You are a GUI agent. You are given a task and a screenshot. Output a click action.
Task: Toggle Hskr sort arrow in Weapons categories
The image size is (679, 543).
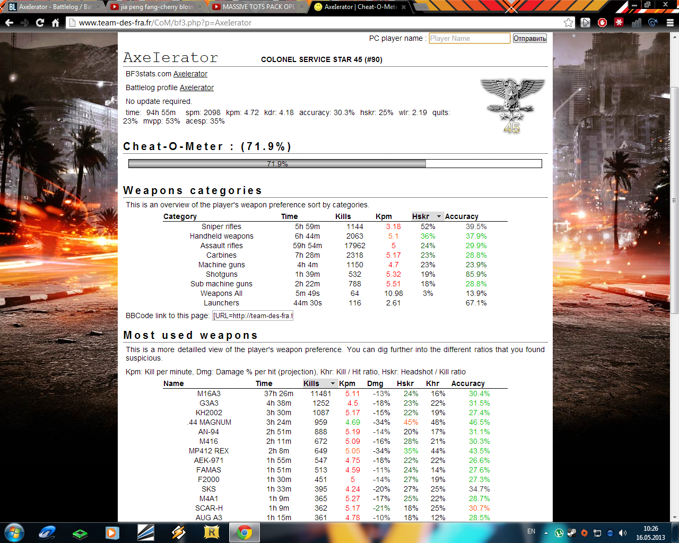(x=439, y=216)
